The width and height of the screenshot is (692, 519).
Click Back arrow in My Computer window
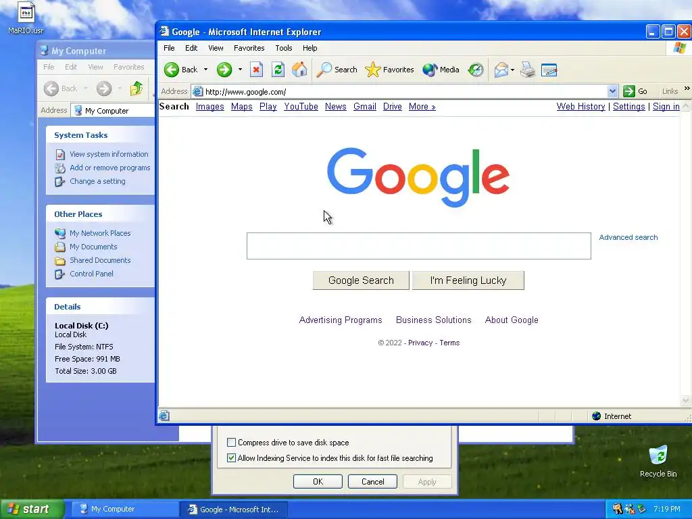pos(51,89)
